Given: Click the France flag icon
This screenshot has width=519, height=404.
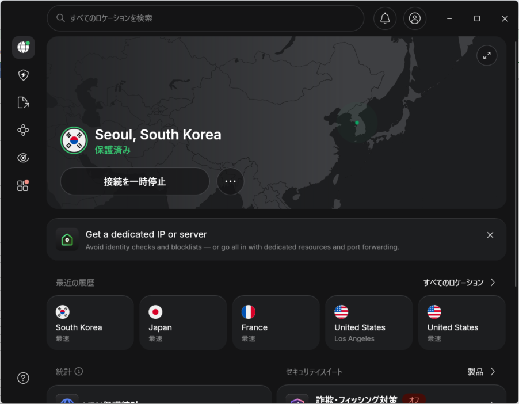Looking at the screenshot, I should pyautogui.click(x=249, y=312).
